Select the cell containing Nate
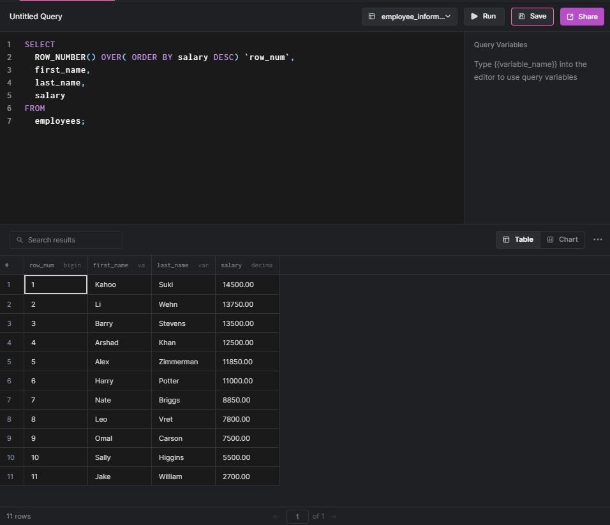 (x=119, y=400)
